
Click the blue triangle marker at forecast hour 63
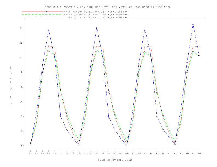point(157,117)
